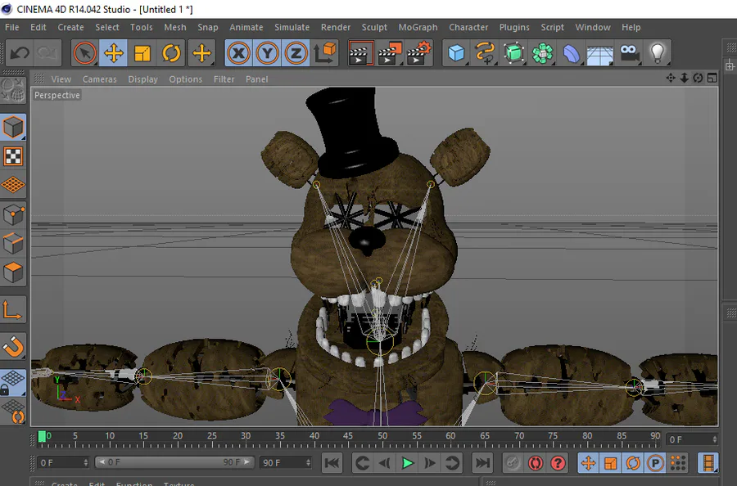Click the Undo arrow icon
Viewport: 737px width, 486px height.
[20, 52]
